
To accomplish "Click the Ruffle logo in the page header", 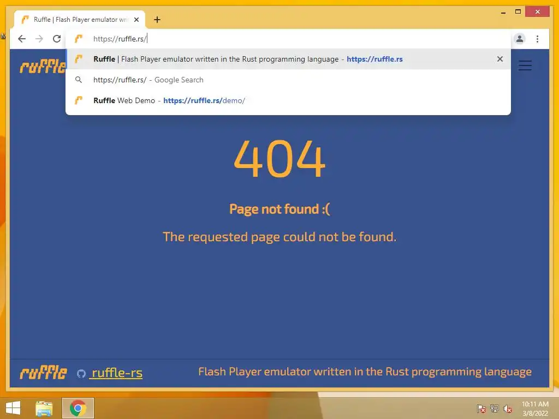I will pos(43,66).
